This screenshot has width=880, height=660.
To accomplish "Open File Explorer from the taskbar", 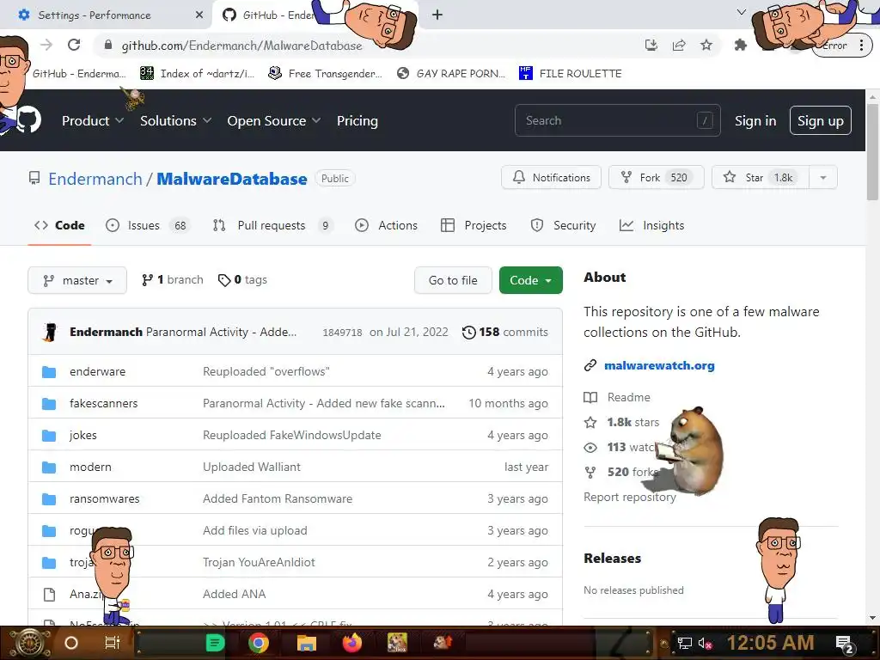I will [307, 643].
